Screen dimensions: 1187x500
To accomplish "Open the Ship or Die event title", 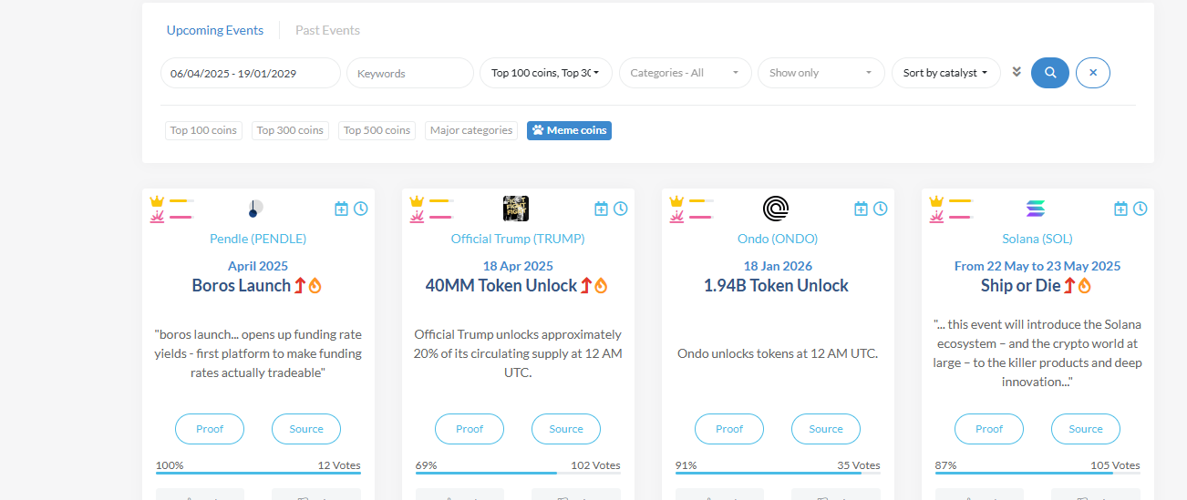I will 1021,286.
